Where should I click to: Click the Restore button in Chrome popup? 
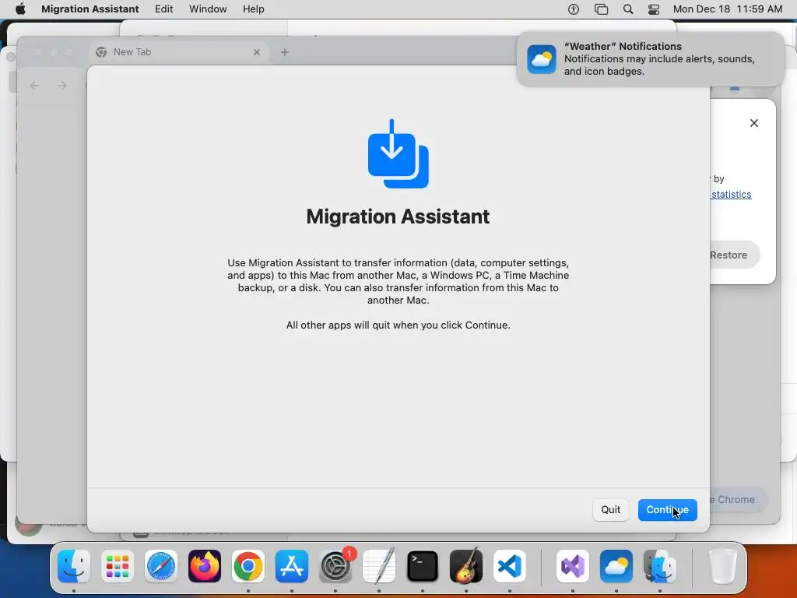click(734, 255)
